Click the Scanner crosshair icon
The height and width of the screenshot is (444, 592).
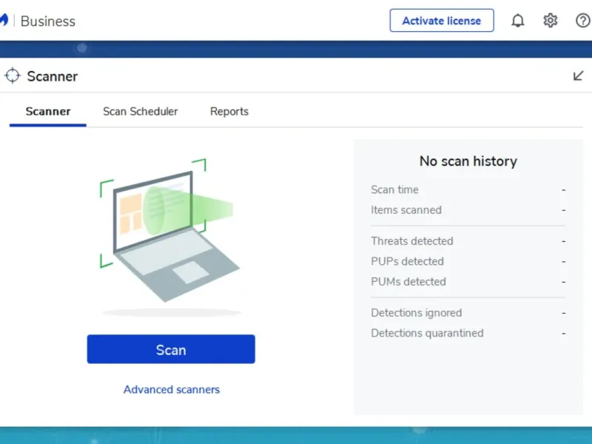[13, 75]
